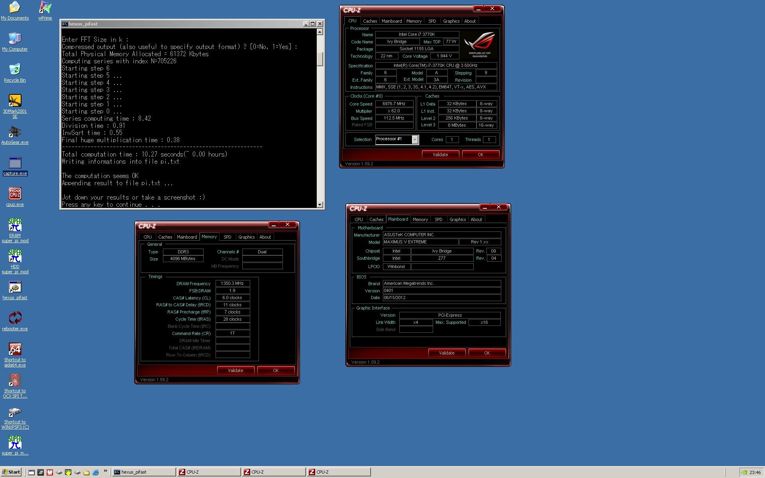Click Validate in the CPU-Z memory timings window
This screenshot has height=478, width=765.
coord(235,370)
